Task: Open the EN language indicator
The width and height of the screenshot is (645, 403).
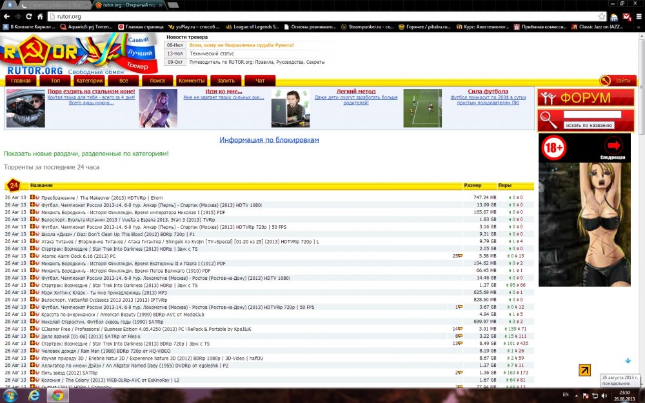Action: (x=566, y=395)
